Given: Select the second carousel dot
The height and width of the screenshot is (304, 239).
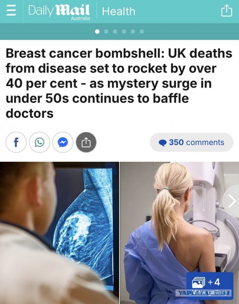Looking at the screenshot, I should pyautogui.click(x=106, y=31).
